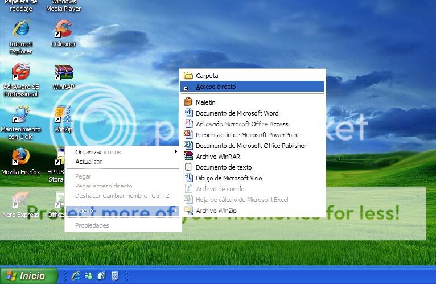436x284 pixels.
Task: Click the briefcase icon beside Maletín
Action: click(188, 102)
